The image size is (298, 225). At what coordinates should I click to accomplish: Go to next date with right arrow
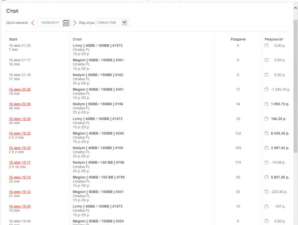(74, 23)
